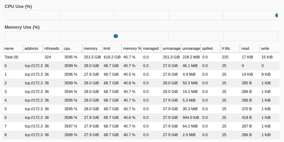Sort table by the name column header

click(9, 48)
